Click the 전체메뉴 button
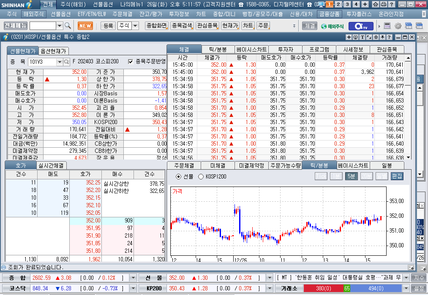Viewport: 428px width, 295px height. (16, 26)
